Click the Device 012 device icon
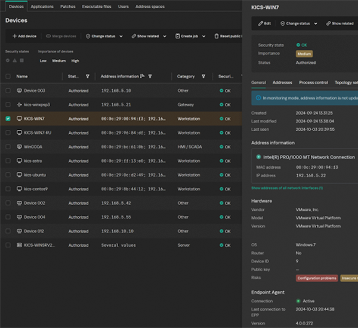Image resolution: width=358 pixels, height=328 pixels. 20,231
